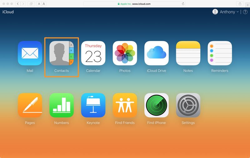Click the www.icloud.com address bar
This screenshot has height=158, width=250.
pos(134,4)
